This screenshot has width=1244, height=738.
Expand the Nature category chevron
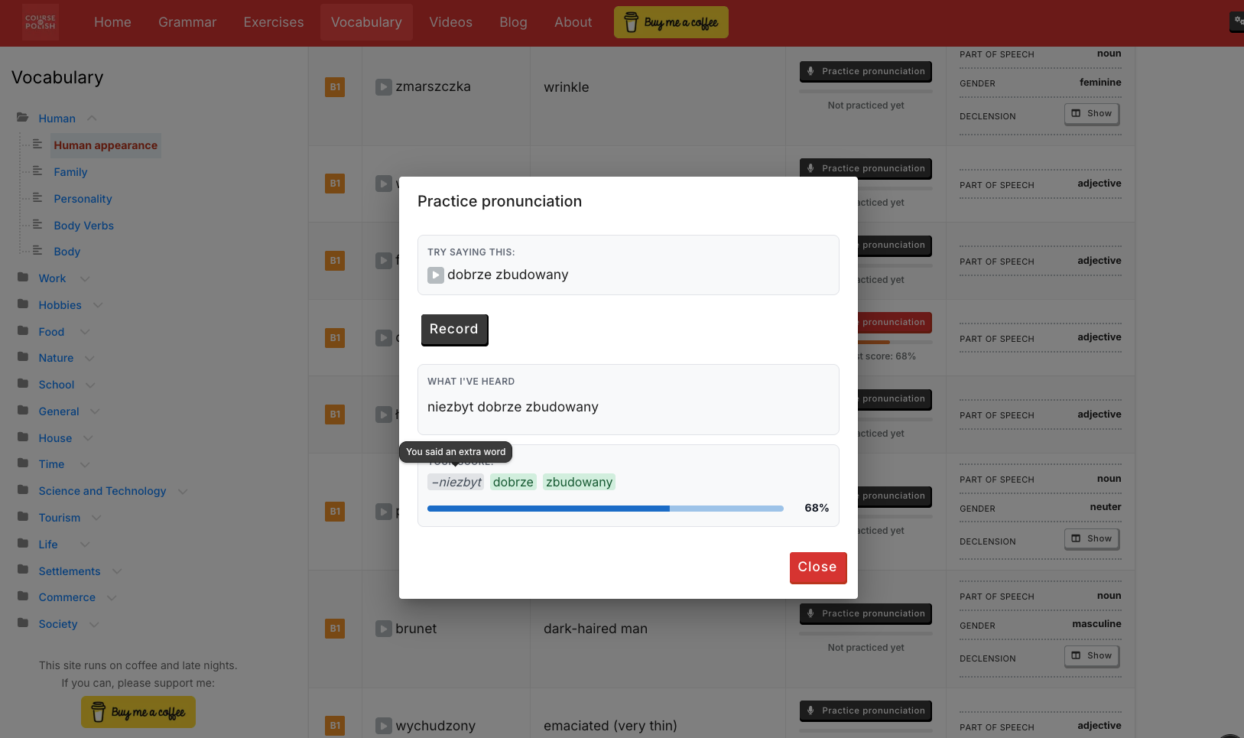[89, 358]
